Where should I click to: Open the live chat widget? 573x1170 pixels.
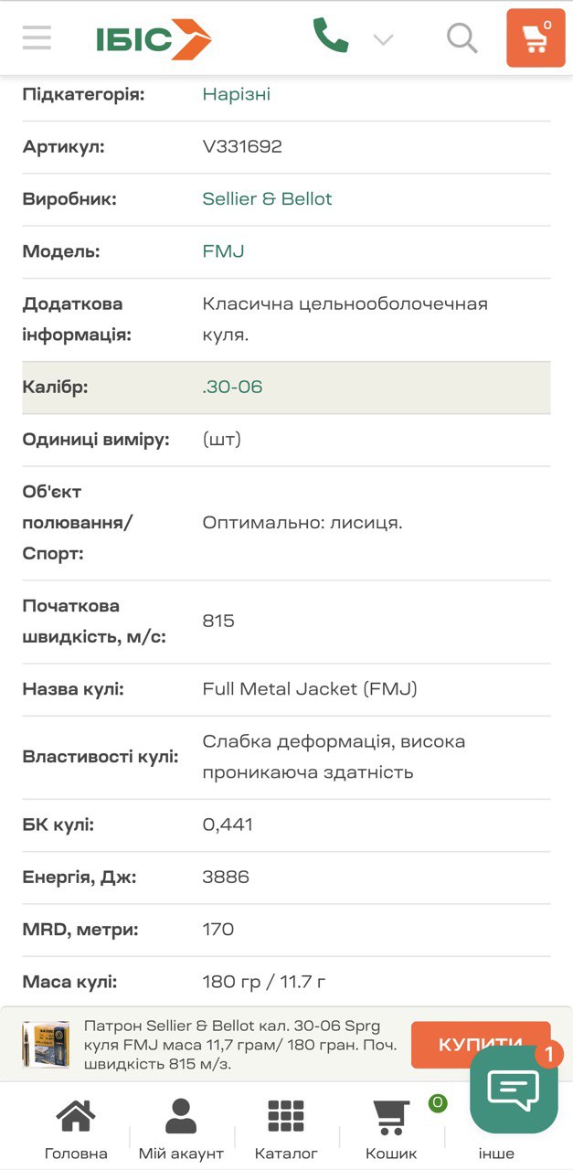point(514,1089)
